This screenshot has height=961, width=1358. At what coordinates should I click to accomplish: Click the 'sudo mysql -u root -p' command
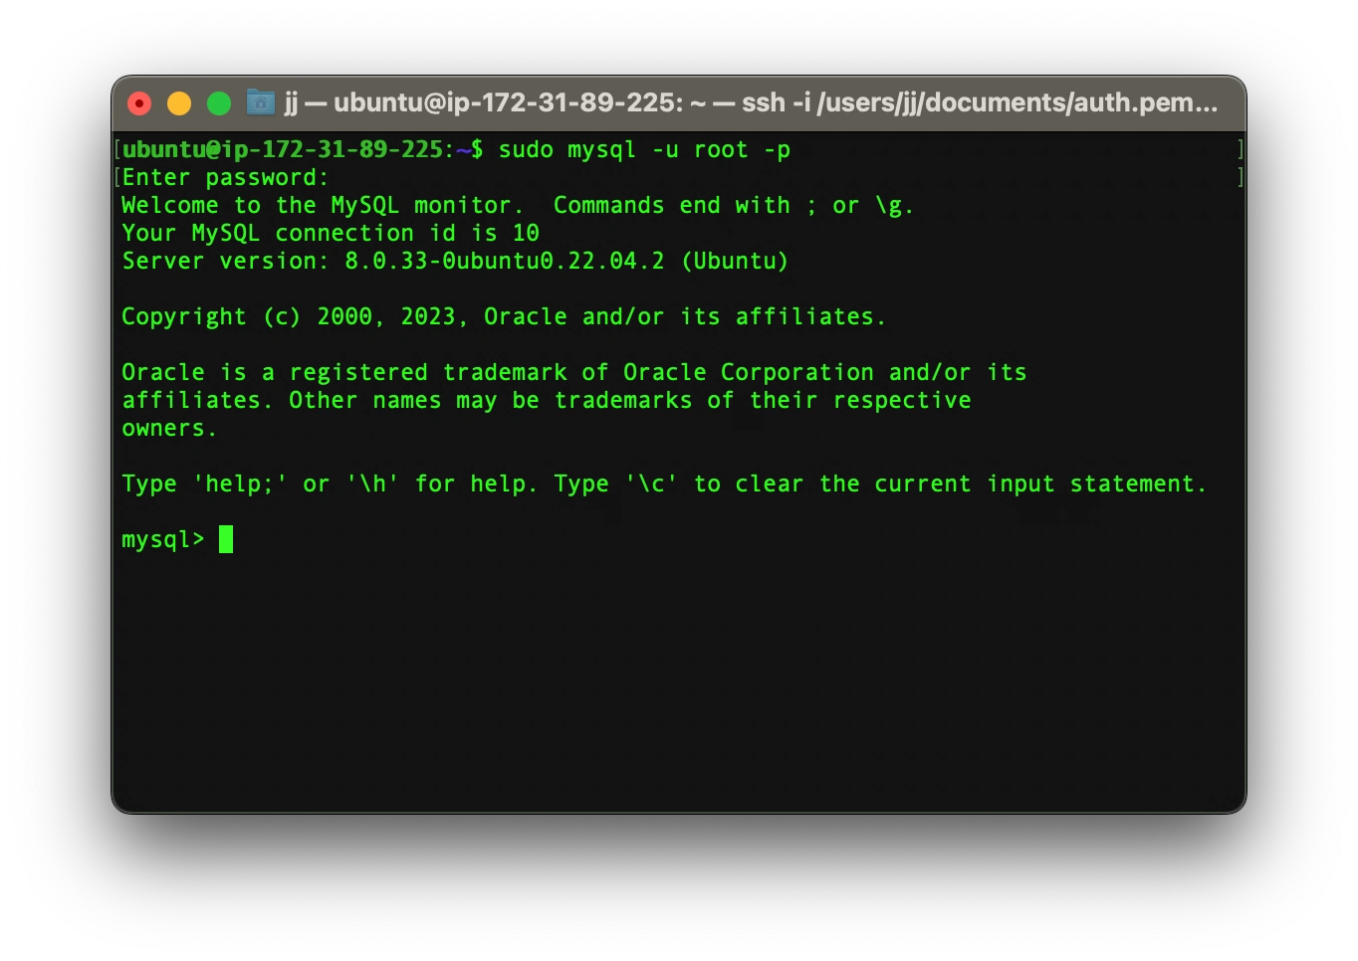(644, 150)
